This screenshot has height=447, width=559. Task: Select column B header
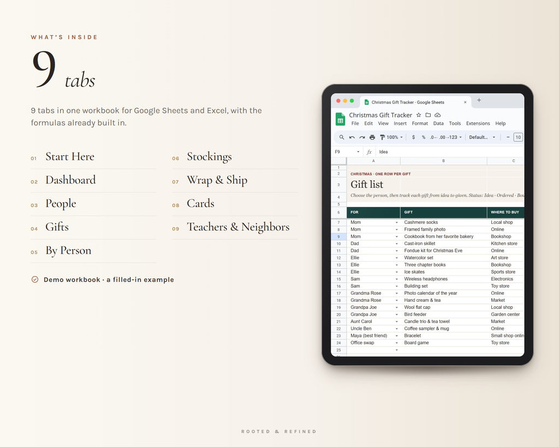click(x=443, y=161)
